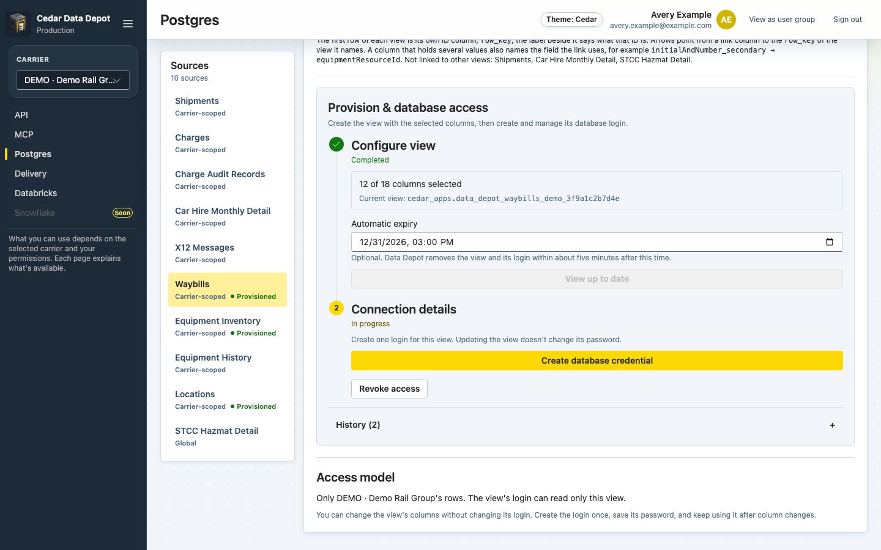Sign out of the account
The width and height of the screenshot is (881, 550).
click(847, 20)
